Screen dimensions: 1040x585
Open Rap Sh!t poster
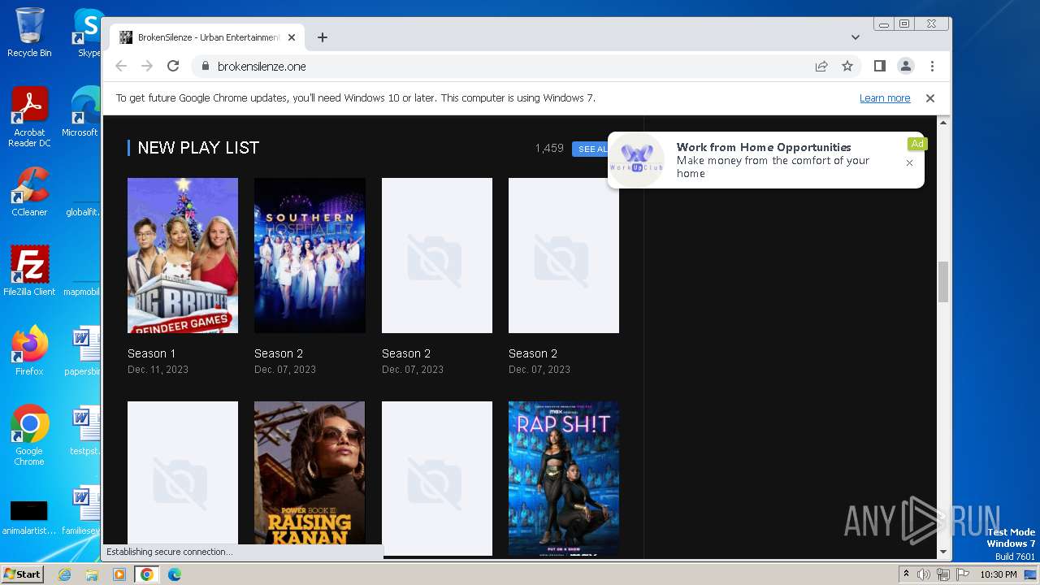(564, 478)
